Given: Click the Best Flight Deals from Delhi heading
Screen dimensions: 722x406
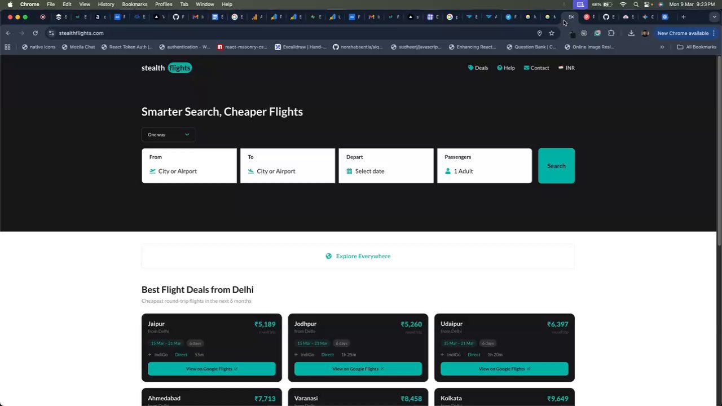Looking at the screenshot, I should click(197, 290).
